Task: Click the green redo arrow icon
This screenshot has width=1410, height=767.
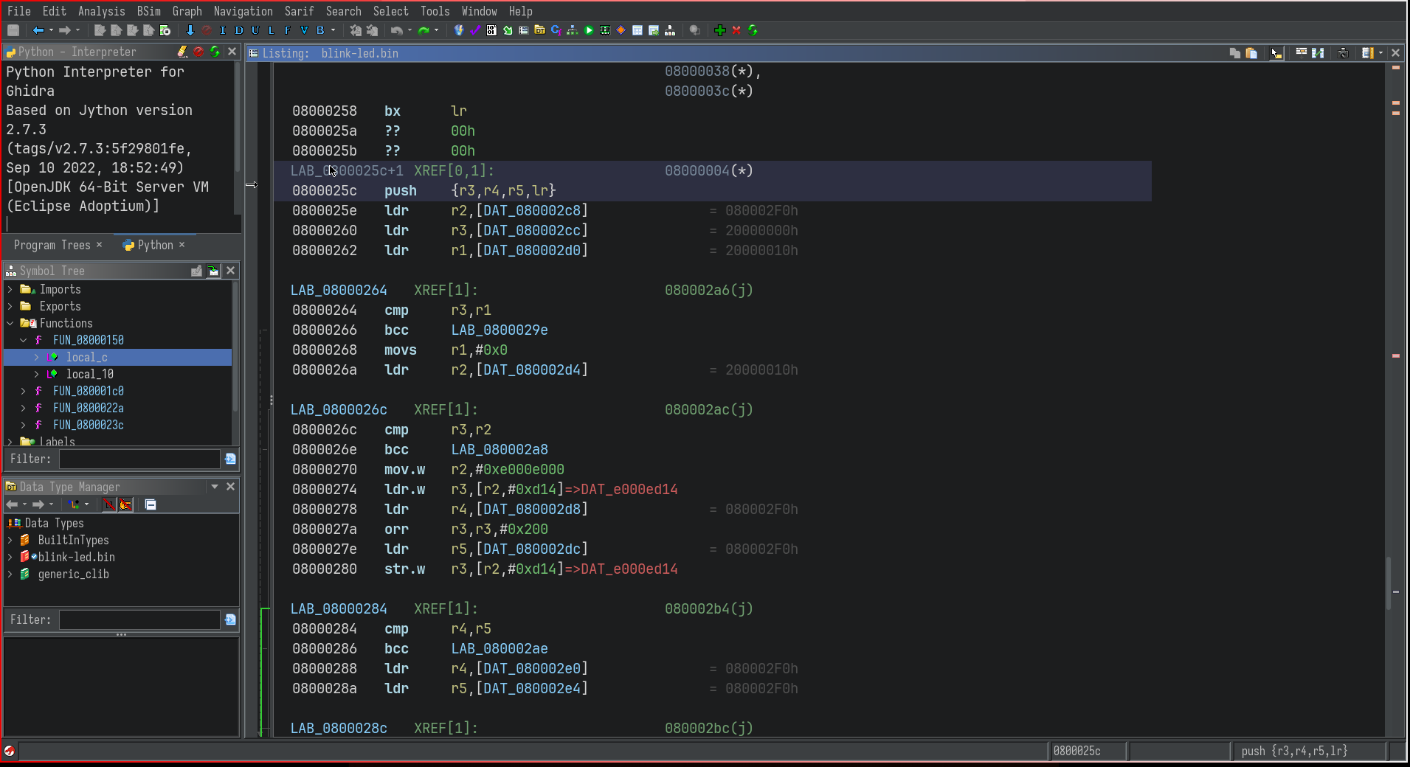Action: [x=424, y=30]
